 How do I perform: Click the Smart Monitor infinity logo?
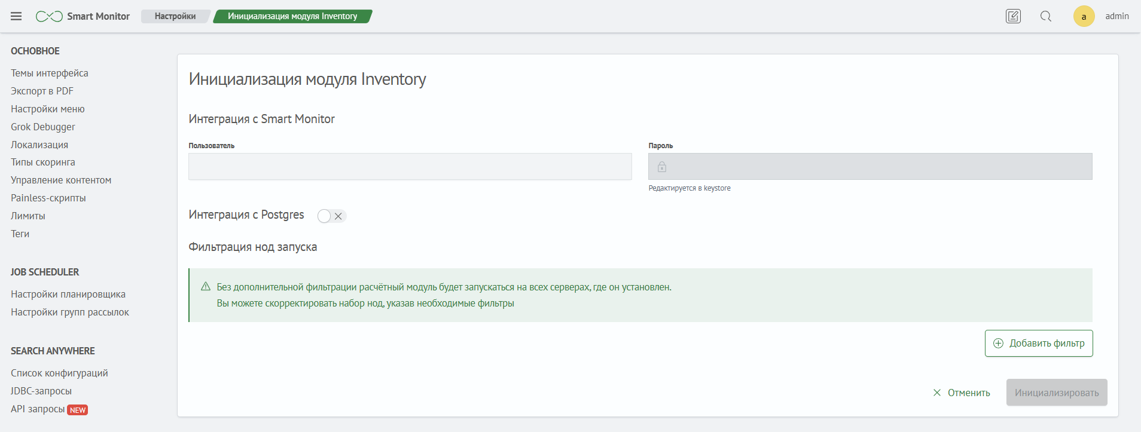click(49, 16)
